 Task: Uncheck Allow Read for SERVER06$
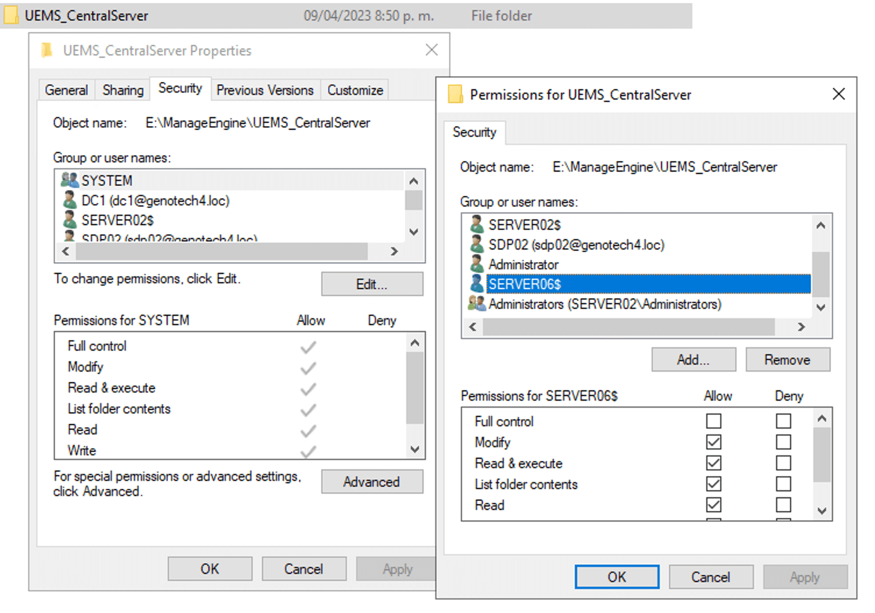click(x=714, y=505)
